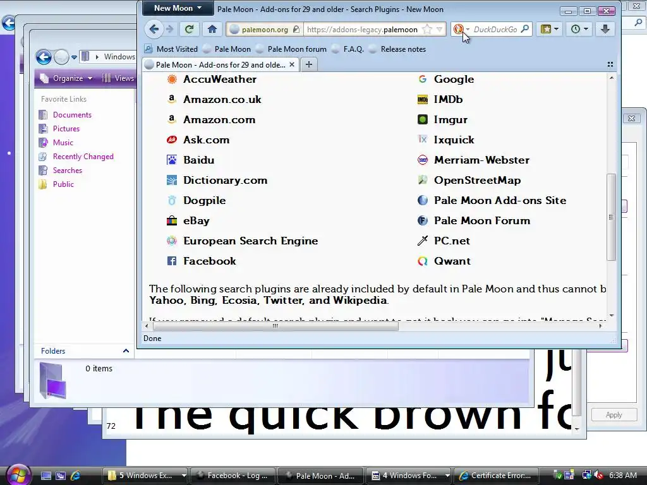Click the vertical scrollbar thumb in Pale Moon
Viewport: 647px width, 485px height.
pyautogui.click(x=611, y=217)
